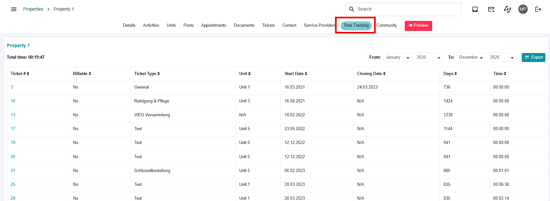
Task: Click the time value 00:01:01
Action: coord(501,171)
